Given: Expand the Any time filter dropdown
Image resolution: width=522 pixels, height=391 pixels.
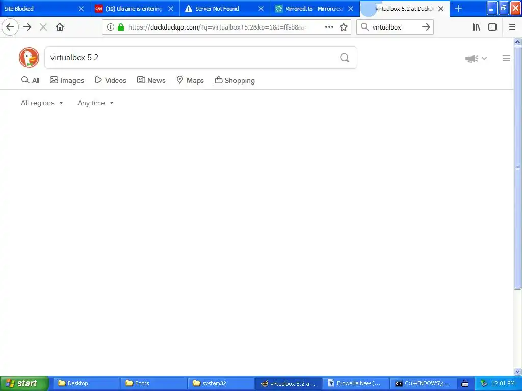Looking at the screenshot, I should click(x=95, y=103).
